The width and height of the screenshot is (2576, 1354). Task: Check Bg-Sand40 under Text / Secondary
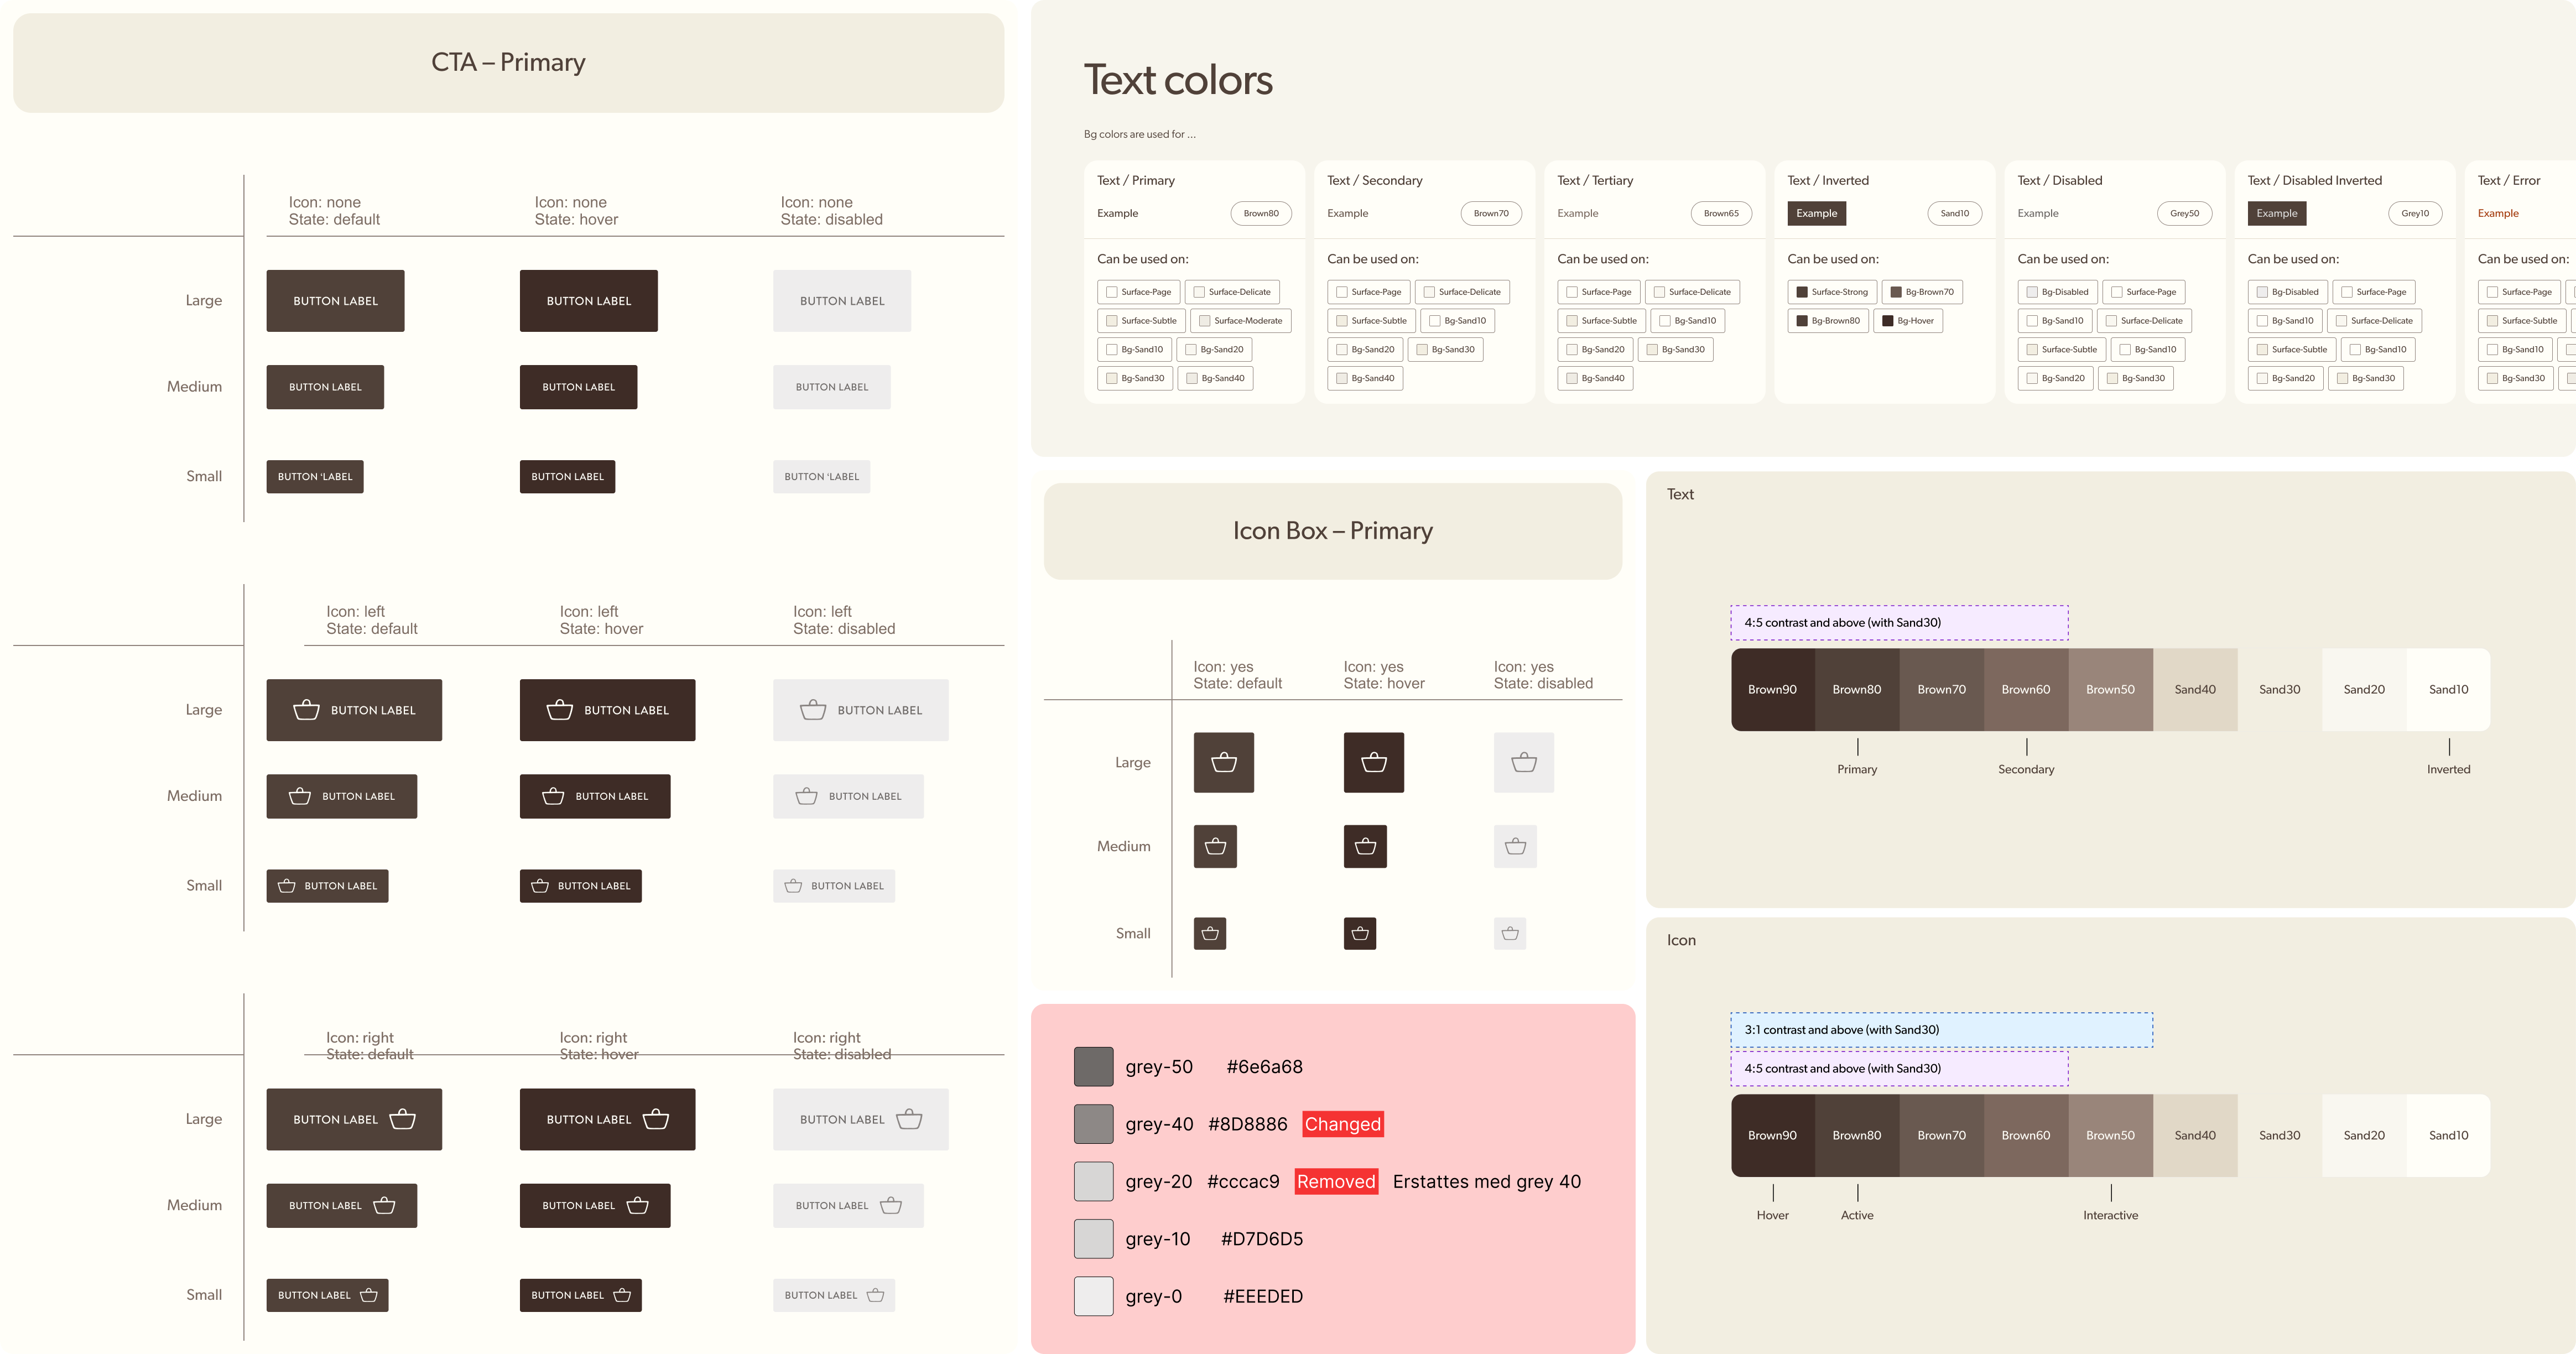(1341, 378)
